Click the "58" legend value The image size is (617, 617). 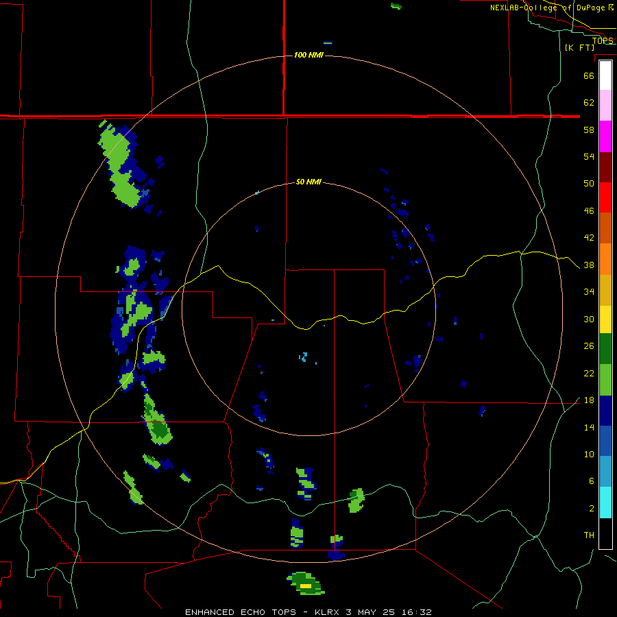(x=589, y=130)
